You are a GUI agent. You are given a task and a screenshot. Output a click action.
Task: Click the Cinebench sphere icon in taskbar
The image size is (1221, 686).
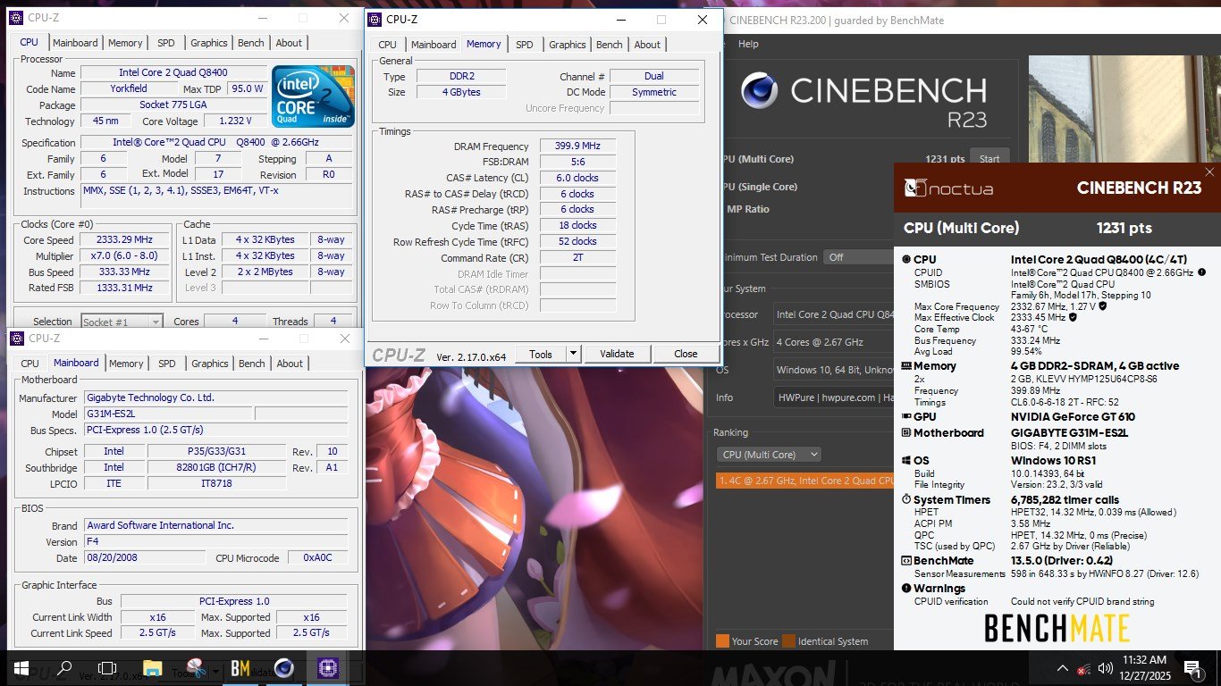[284, 668]
